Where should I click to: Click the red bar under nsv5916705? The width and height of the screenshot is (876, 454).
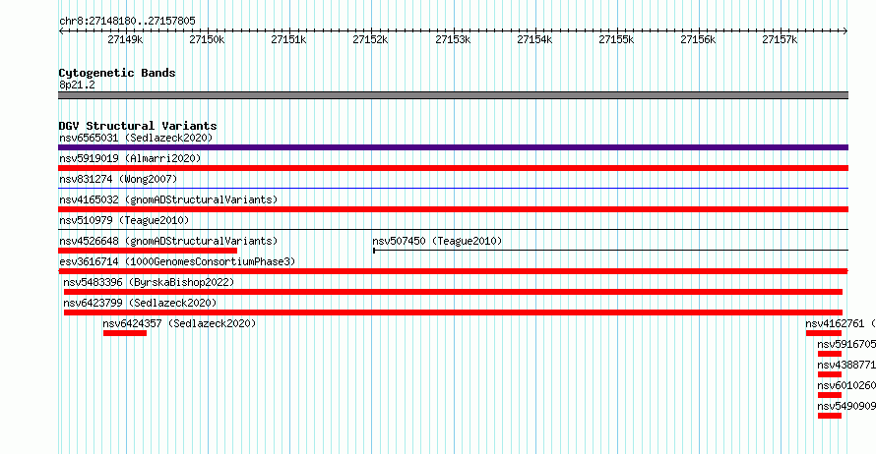(x=830, y=354)
